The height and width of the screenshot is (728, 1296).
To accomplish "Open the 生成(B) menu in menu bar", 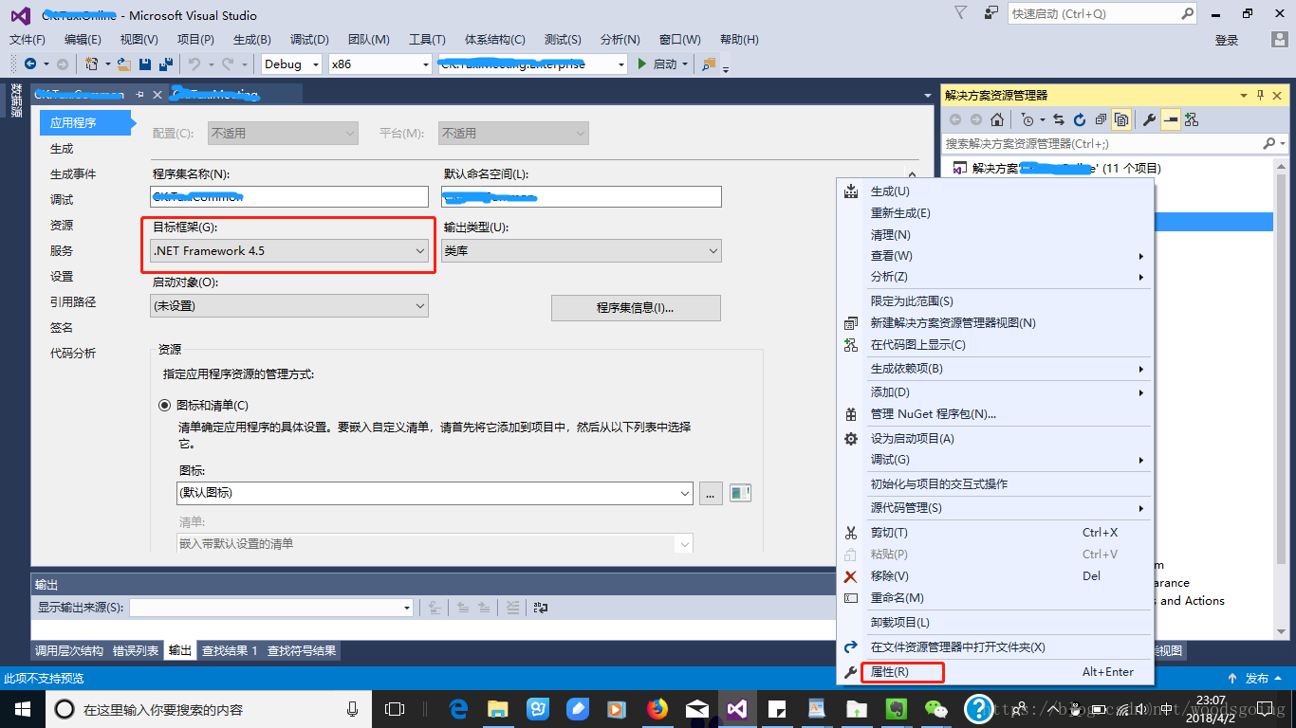I will pyautogui.click(x=252, y=40).
